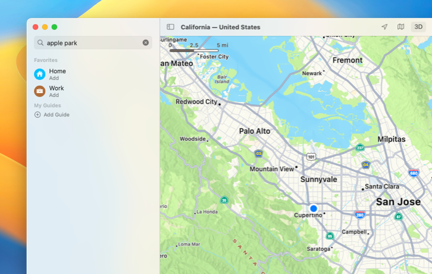Click the Interstate 680 highway shield

pos(414,173)
